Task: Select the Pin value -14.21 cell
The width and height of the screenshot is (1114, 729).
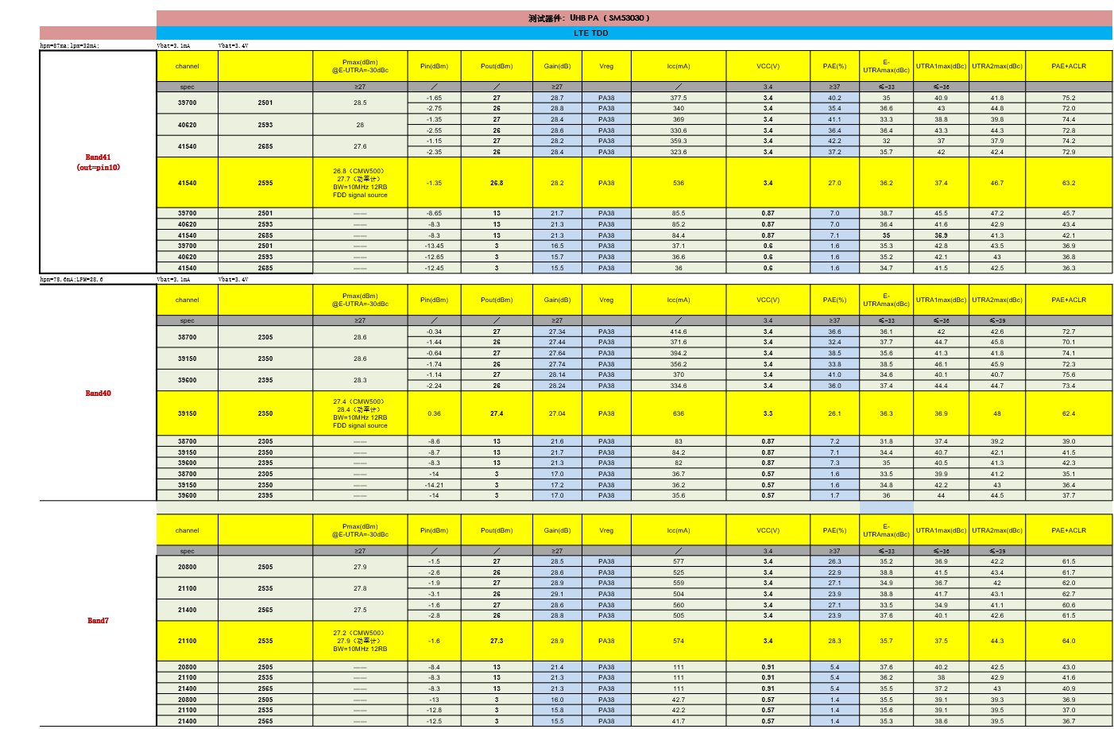Action: [434, 484]
